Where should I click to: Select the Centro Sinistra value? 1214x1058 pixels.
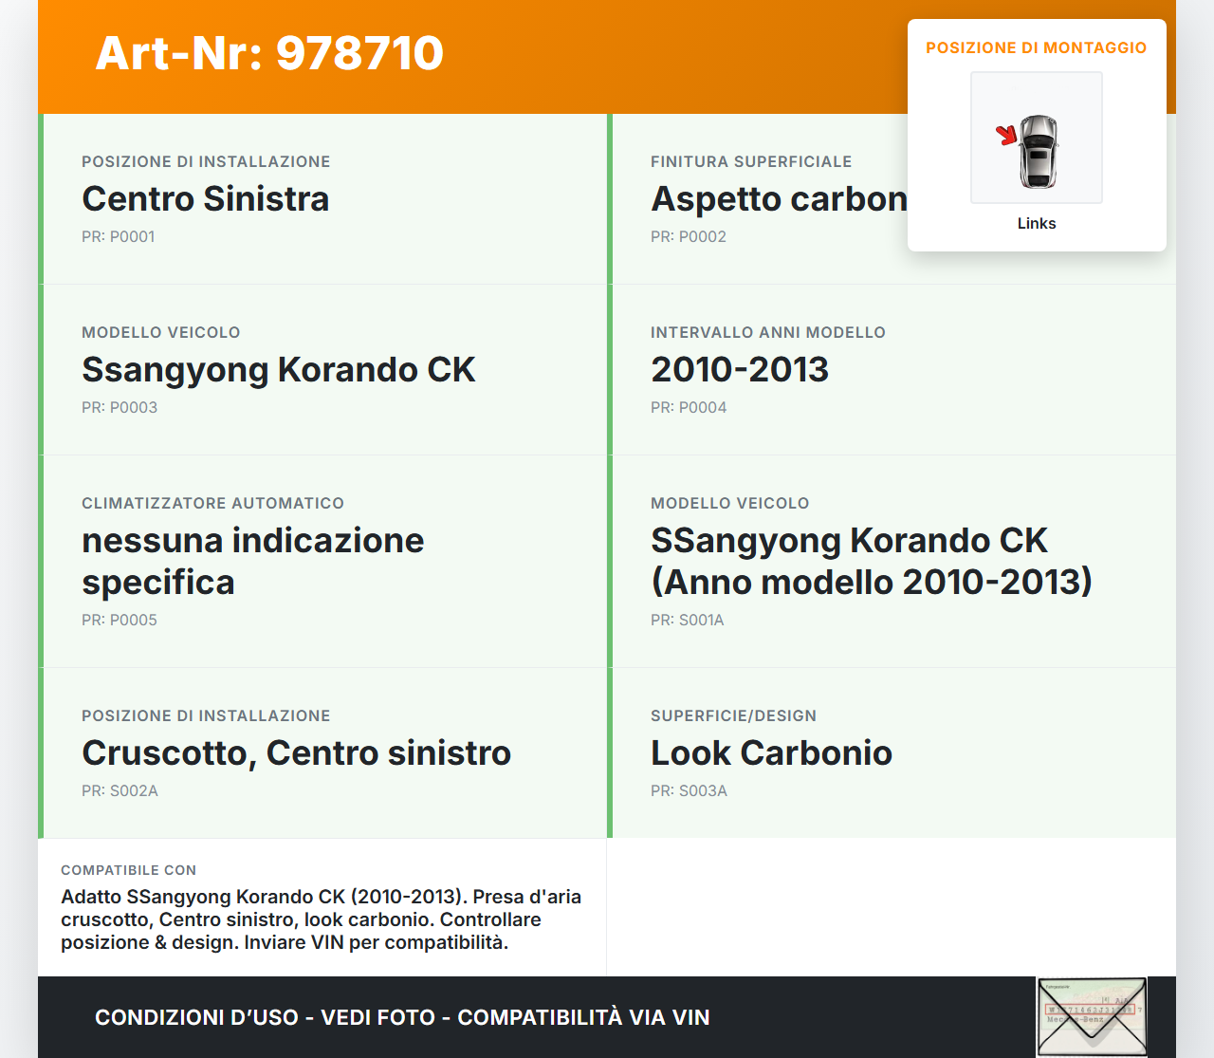click(x=205, y=198)
